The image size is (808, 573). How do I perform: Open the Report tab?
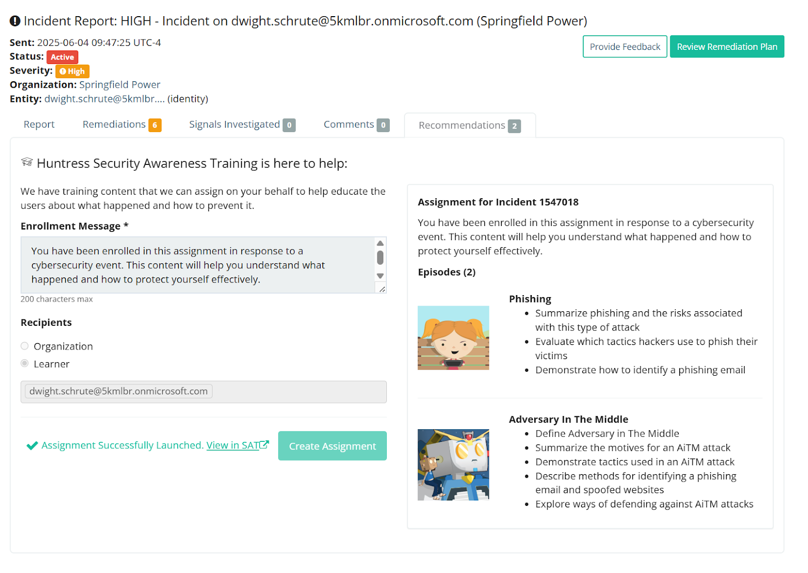pyautogui.click(x=39, y=125)
